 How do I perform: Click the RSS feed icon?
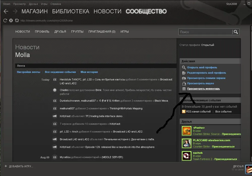pyautogui.click(x=184, y=111)
